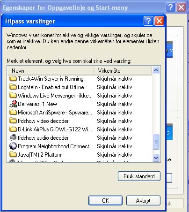This screenshot has width=189, height=212.
Task: Select the ffdshow audio decoder icon
Action: (13, 138)
